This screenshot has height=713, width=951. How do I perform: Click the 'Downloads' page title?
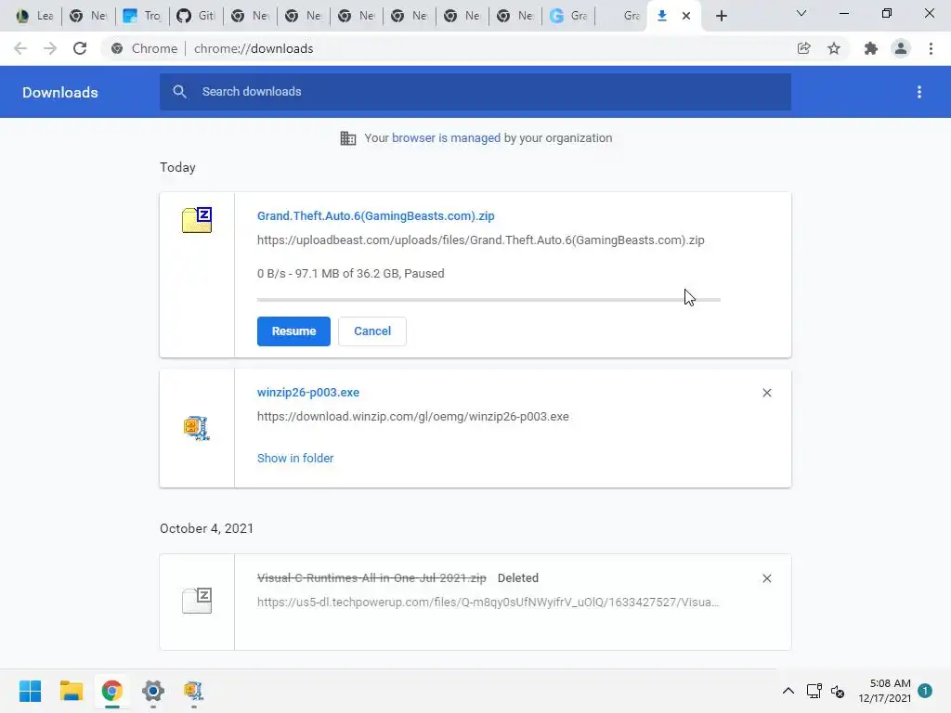point(60,92)
